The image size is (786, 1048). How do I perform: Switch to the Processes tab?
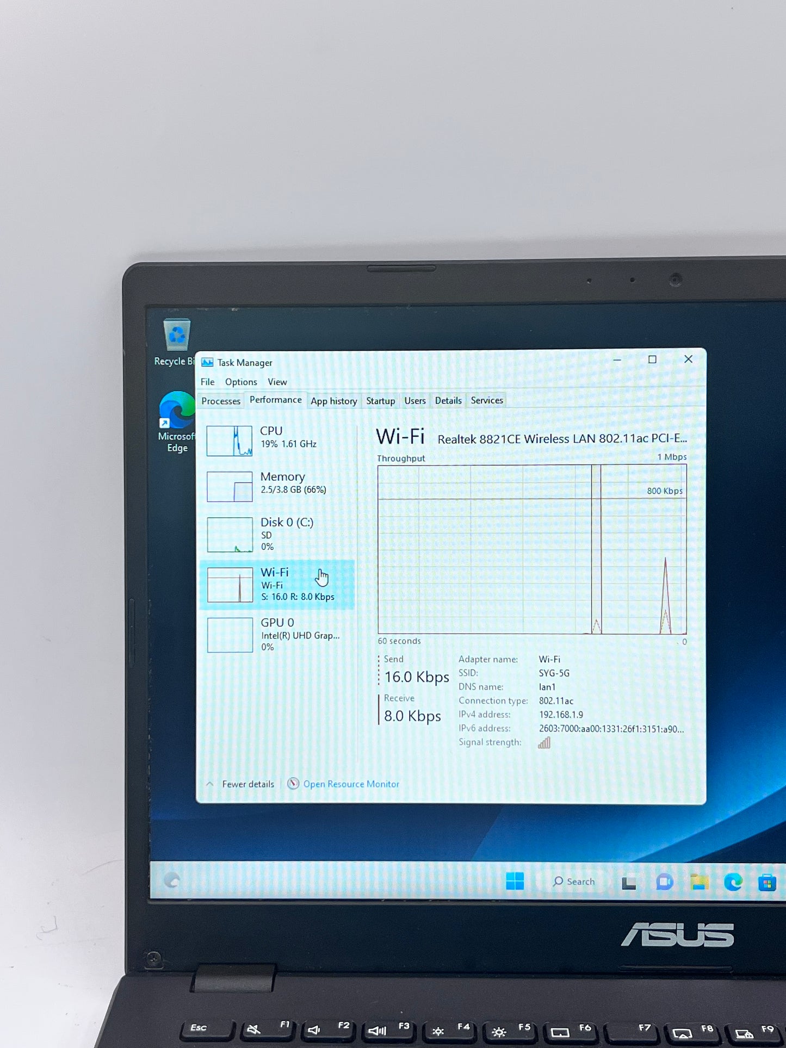(x=221, y=401)
